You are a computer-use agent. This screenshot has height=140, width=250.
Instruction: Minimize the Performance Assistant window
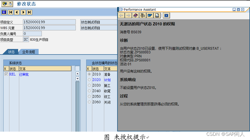234,10
